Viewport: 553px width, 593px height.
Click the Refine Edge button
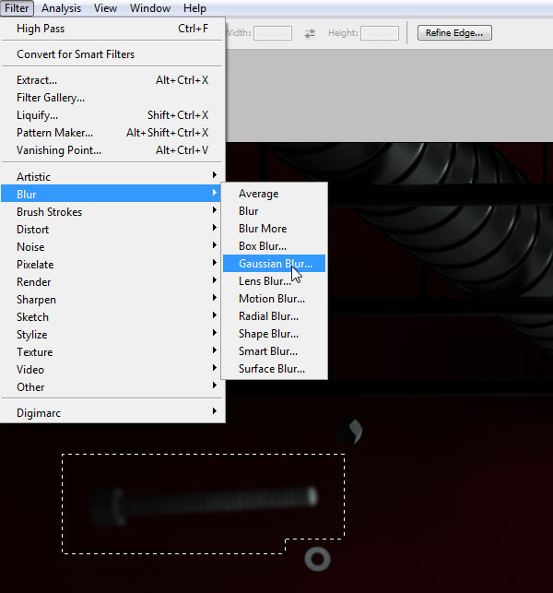(x=454, y=33)
